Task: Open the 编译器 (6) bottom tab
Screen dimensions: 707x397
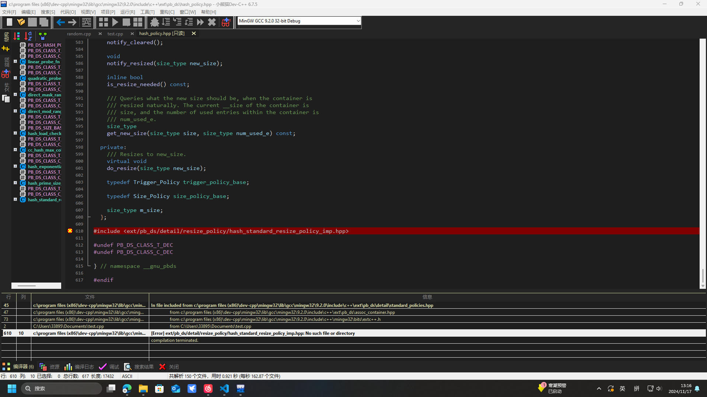Action: click(x=18, y=366)
